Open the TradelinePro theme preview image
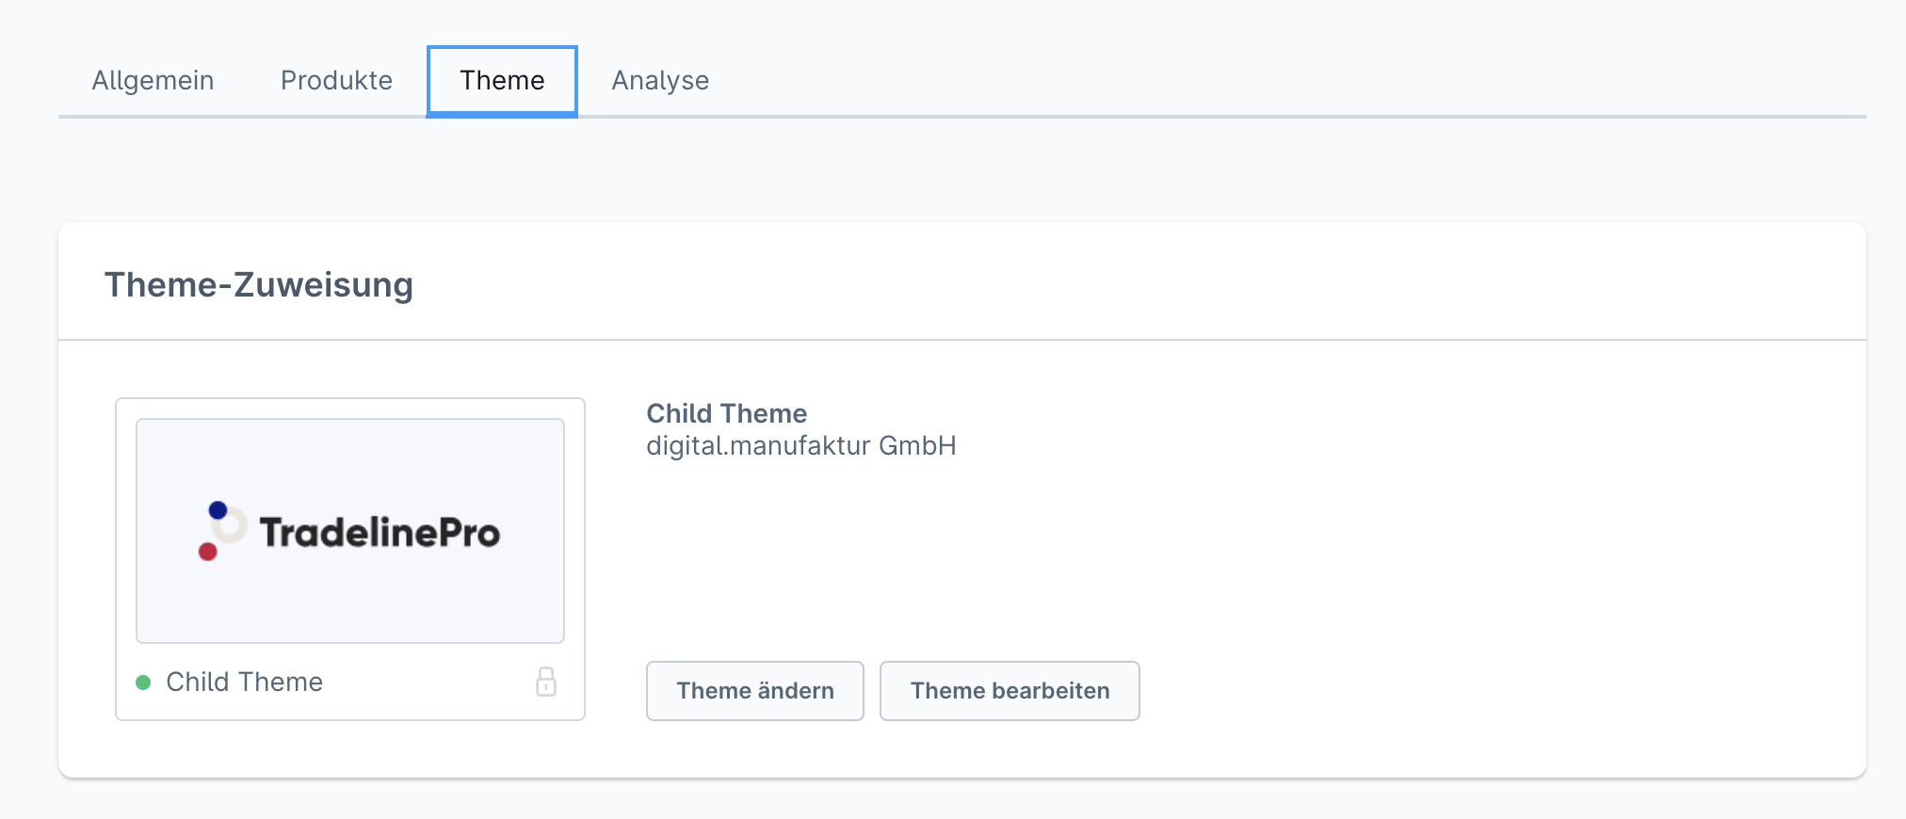Viewport: 1906px width, 819px height. (350, 531)
